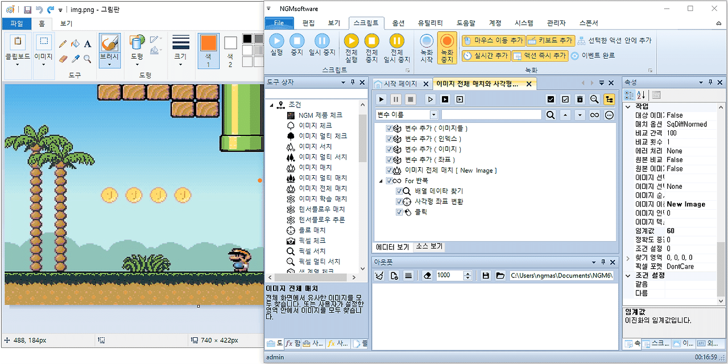The height and width of the screenshot is (364, 728).
Task: Click search magnifier beside variable field
Action: pyautogui.click(x=551, y=115)
